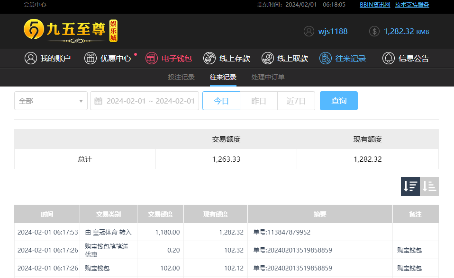
Task: Open the 往来记录 main menu item
Action: pos(343,58)
